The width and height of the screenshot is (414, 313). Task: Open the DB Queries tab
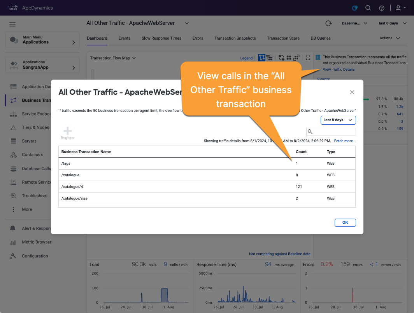pos(321,38)
